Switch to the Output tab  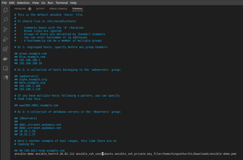tap(40, 9)
